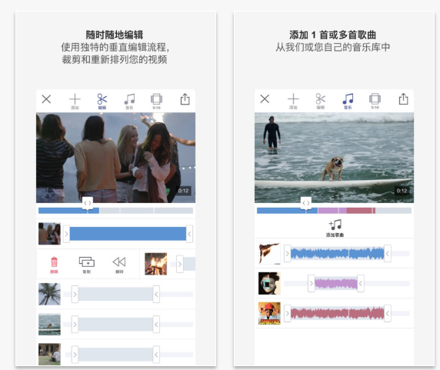The width and height of the screenshot is (440, 370).
Task: Click right trim handle of palm tree clip
Action: [x=156, y=295]
